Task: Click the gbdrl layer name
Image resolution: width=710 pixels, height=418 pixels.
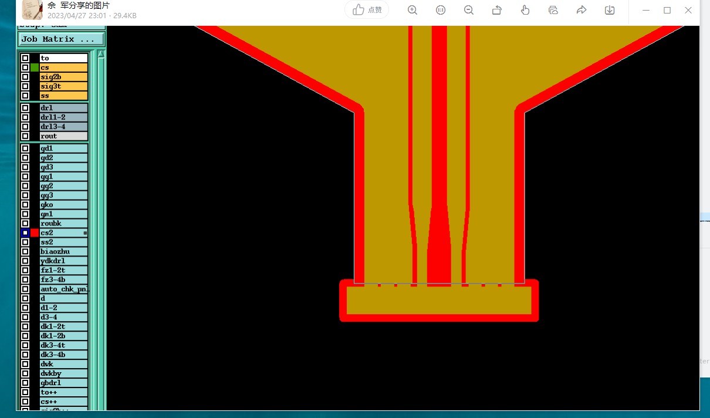Action: (64, 383)
